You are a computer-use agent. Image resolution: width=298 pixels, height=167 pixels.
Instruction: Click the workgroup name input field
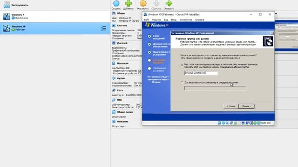[x=201, y=73]
